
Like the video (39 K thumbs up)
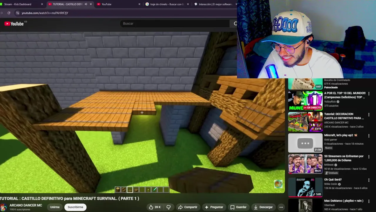point(155,207)
